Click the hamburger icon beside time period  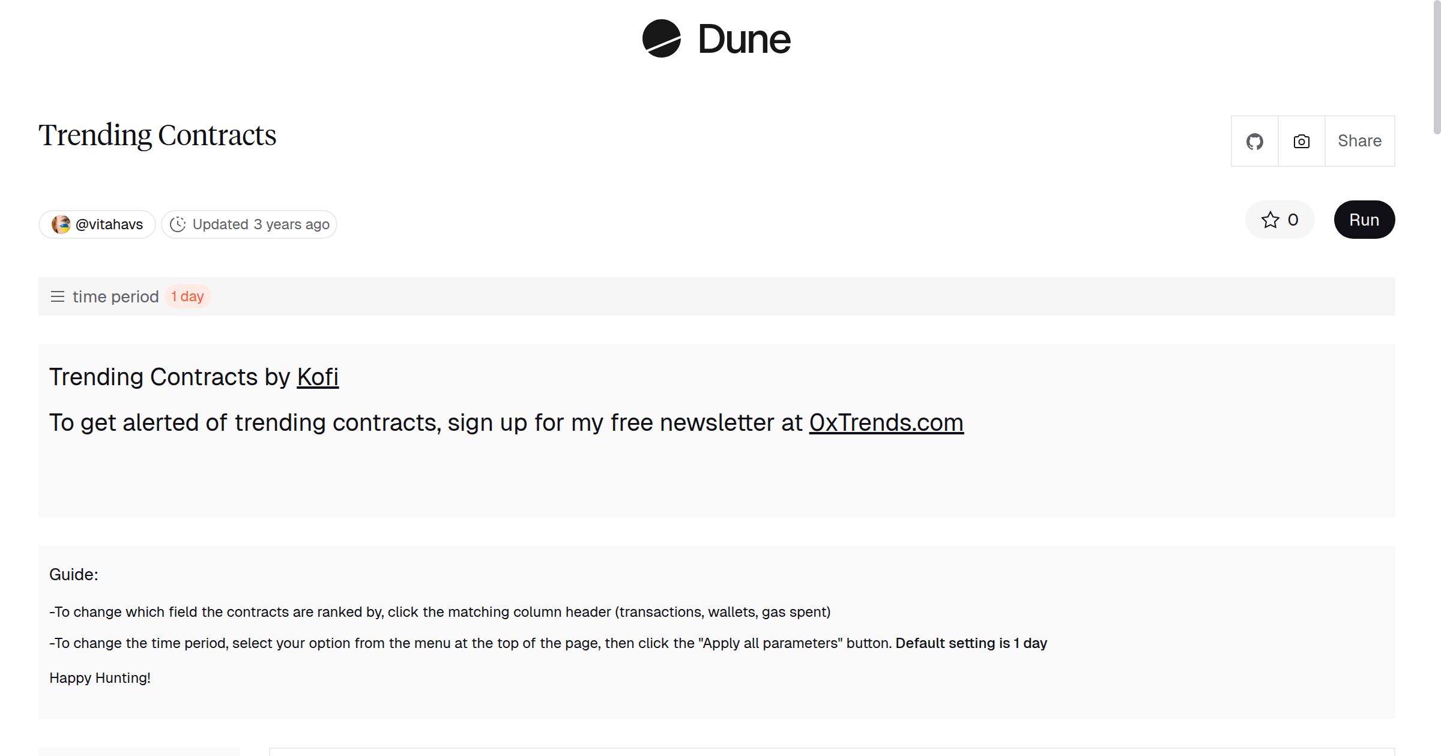click(58, 296)
